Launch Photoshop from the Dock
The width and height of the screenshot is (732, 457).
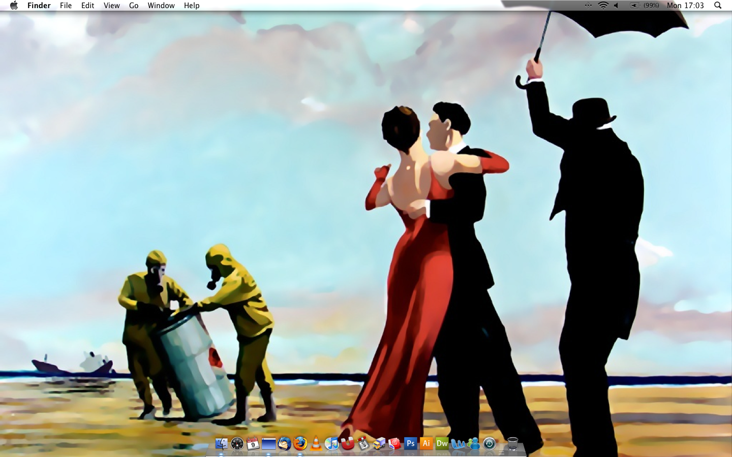(411, 444)
